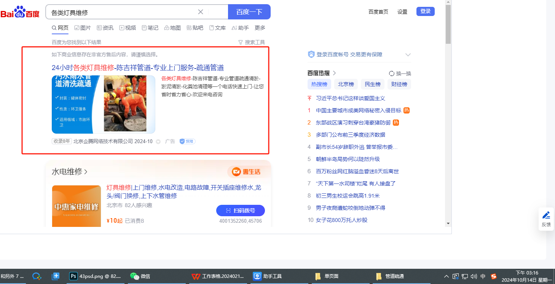Click the 百度一下 search button

(x=249, y=12)
